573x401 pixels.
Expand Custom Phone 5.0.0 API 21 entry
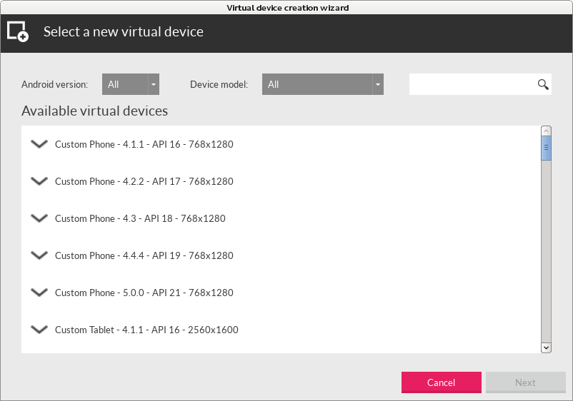pyautogui.click(x=39, y=293)
